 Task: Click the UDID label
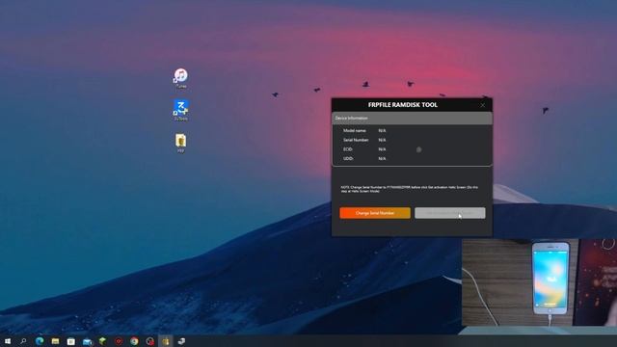click(348, 158)
